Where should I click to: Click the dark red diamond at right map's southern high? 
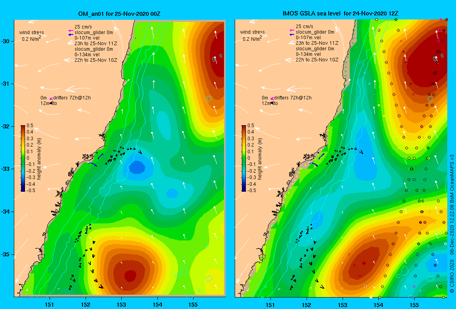pos(364,263)
